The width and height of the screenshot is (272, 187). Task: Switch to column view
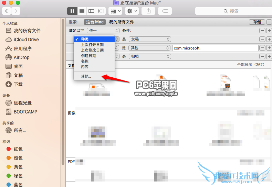pyautogui.click(x=91, y=11)
